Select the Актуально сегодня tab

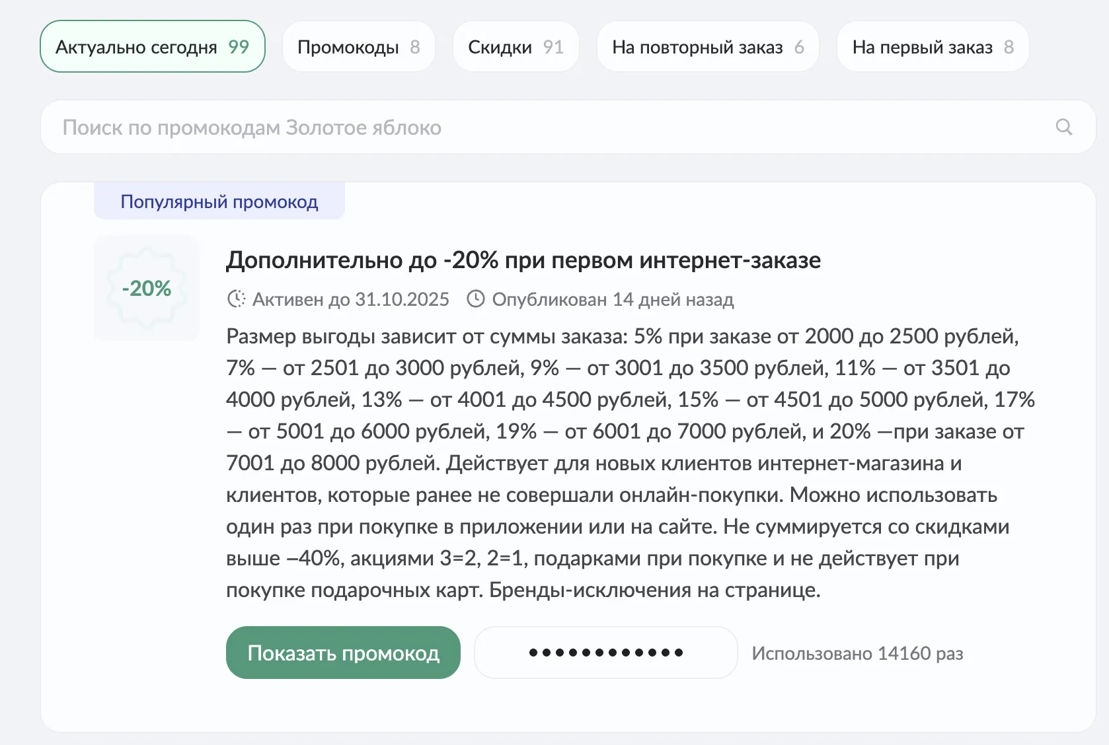(x=152, y=47)
